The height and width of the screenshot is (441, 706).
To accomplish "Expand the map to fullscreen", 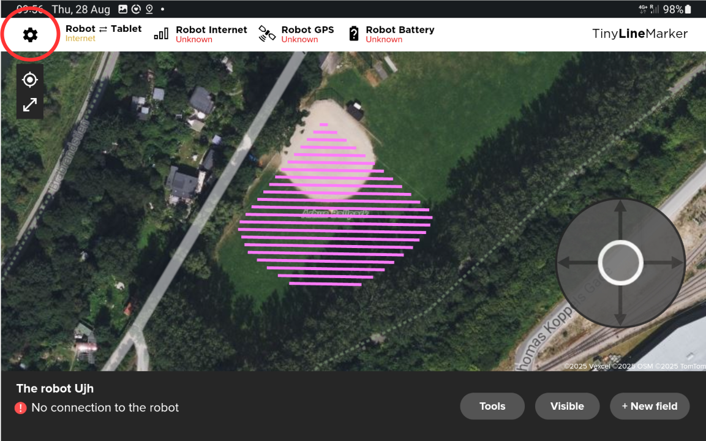I will (x=29, y=105).
